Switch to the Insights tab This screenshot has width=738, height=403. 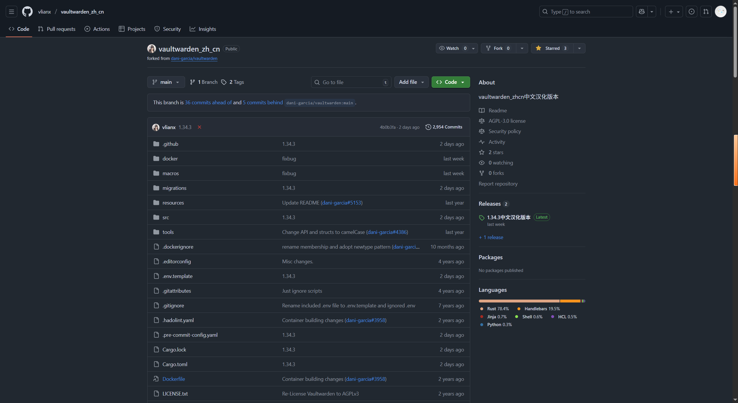coord(203,29)
